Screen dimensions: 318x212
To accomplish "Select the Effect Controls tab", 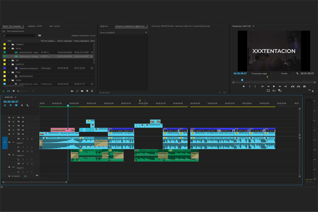I will click(x=130, y=26).
